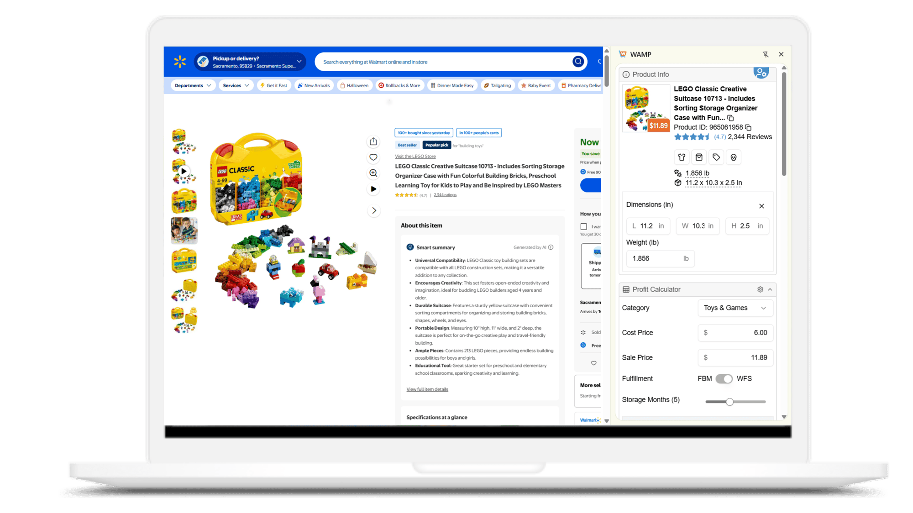The image size is (913, 513).
Task: Click the t-shirt icon in WAMP
Action: 682,157
